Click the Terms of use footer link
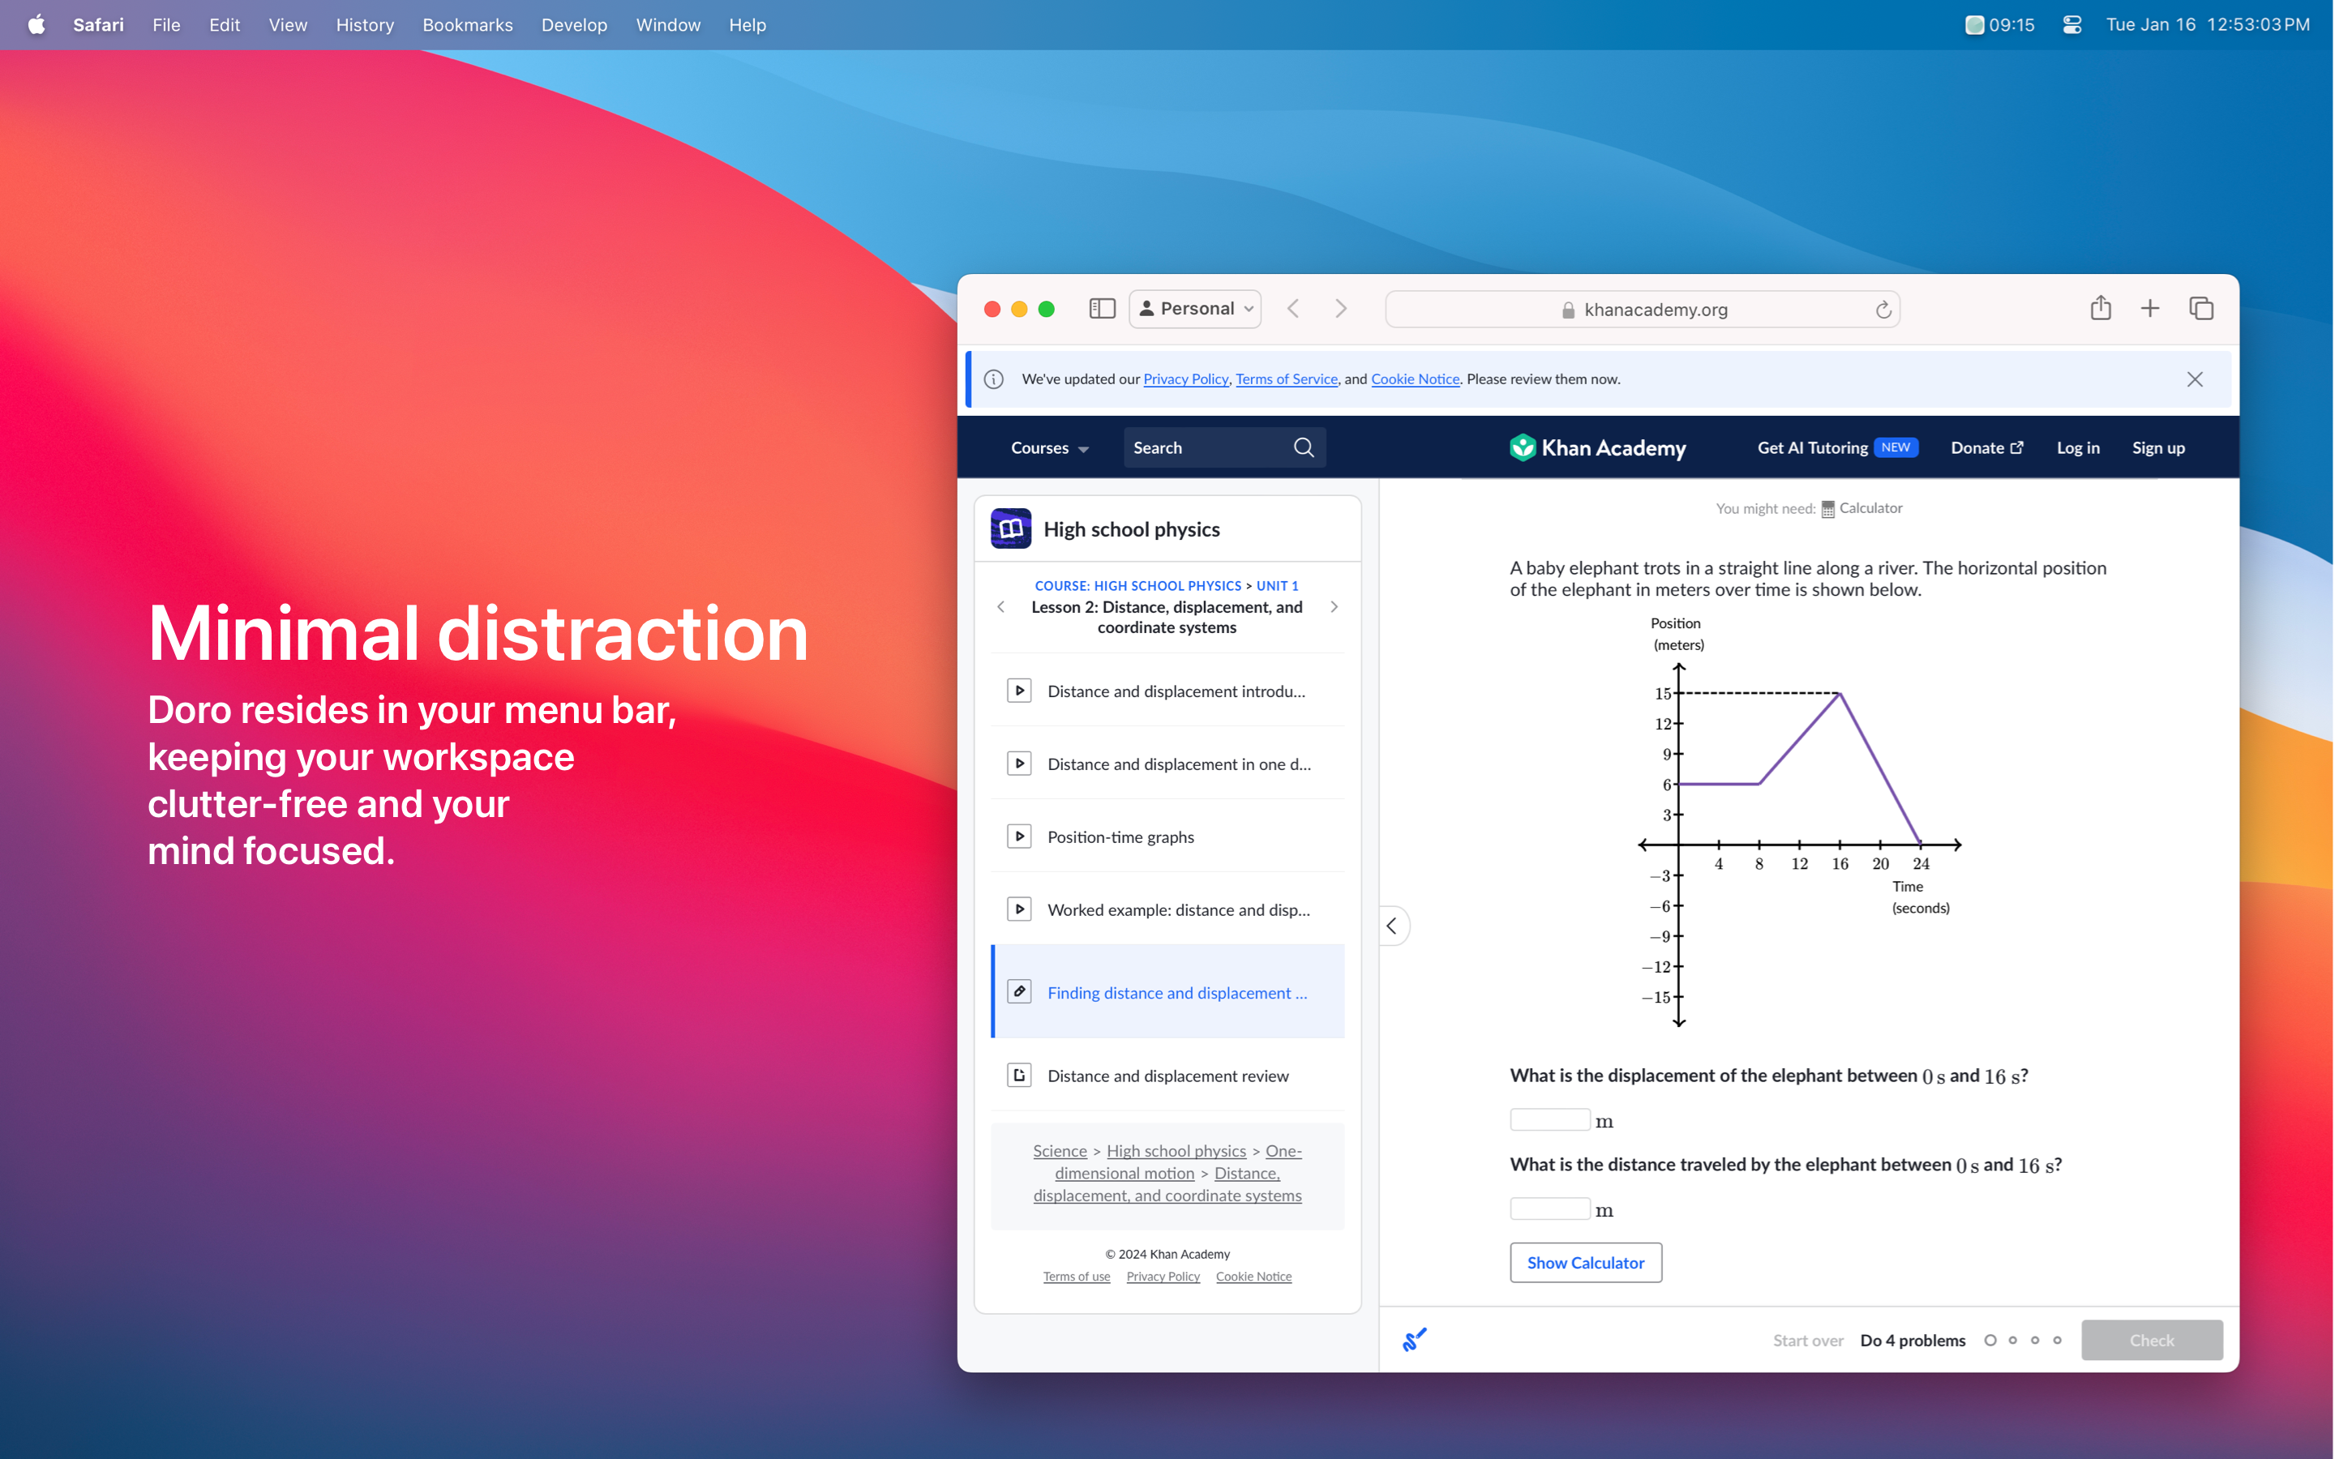The image size is (2335, 1459). pyautogui.click(x=1076, y=1276)
